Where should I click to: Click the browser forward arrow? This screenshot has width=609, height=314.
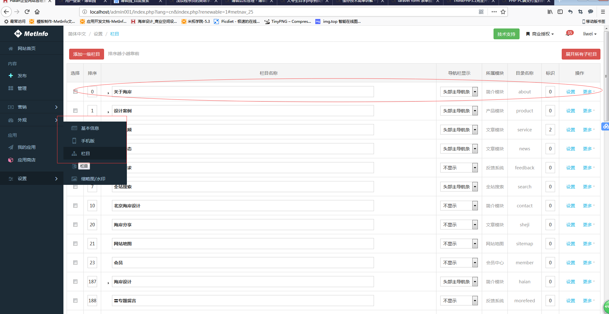pos(17,12)
